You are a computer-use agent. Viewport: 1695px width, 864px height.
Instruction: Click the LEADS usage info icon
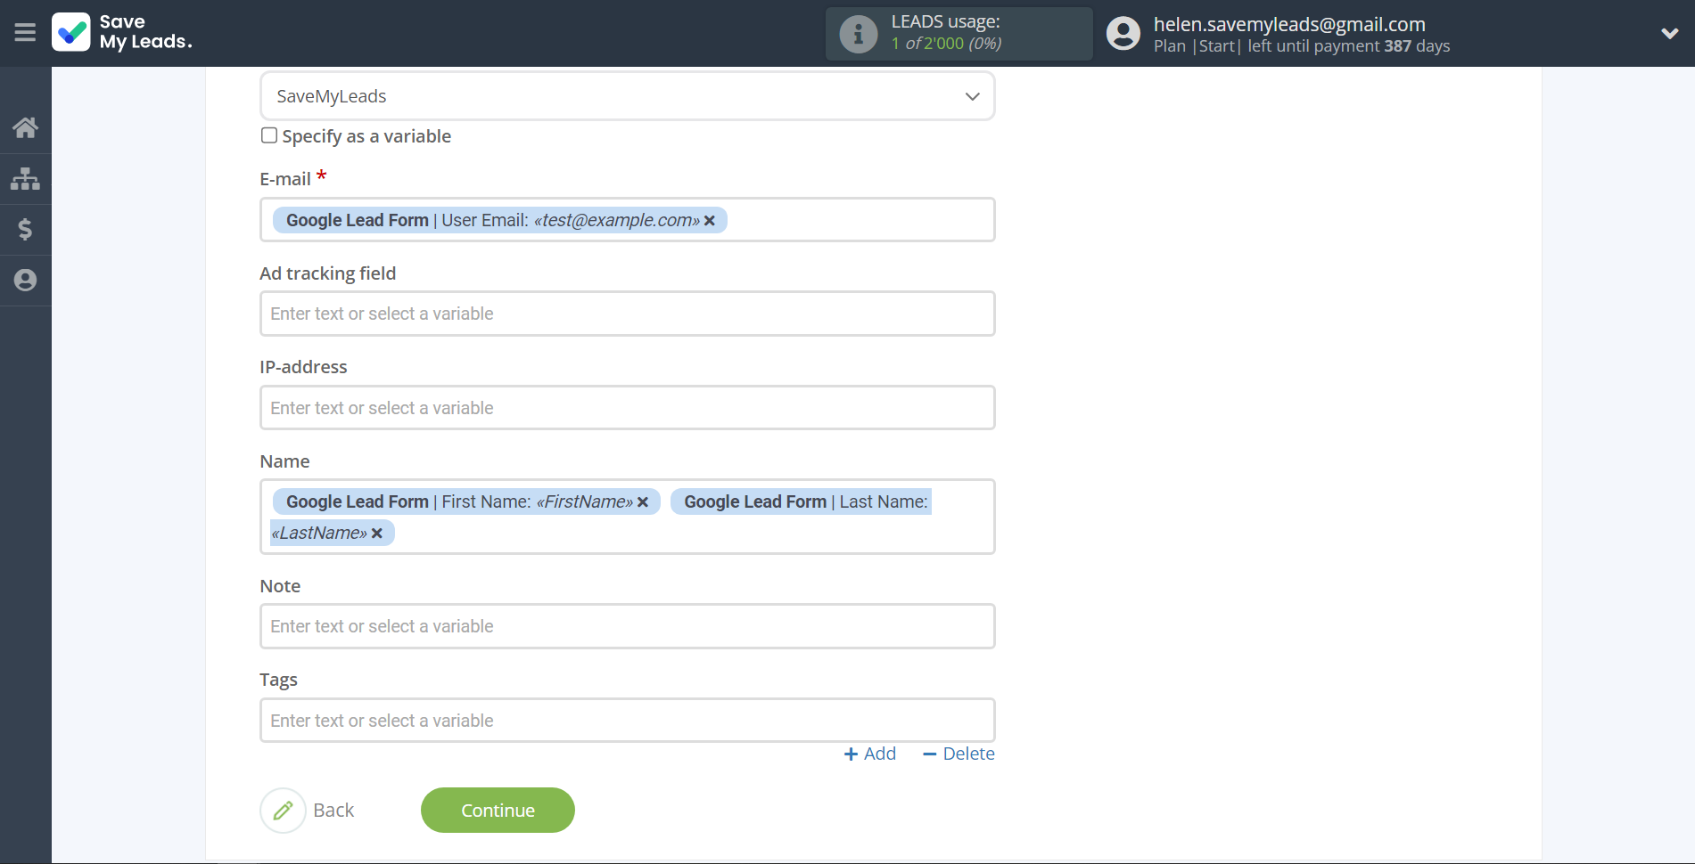pos(859,34)
